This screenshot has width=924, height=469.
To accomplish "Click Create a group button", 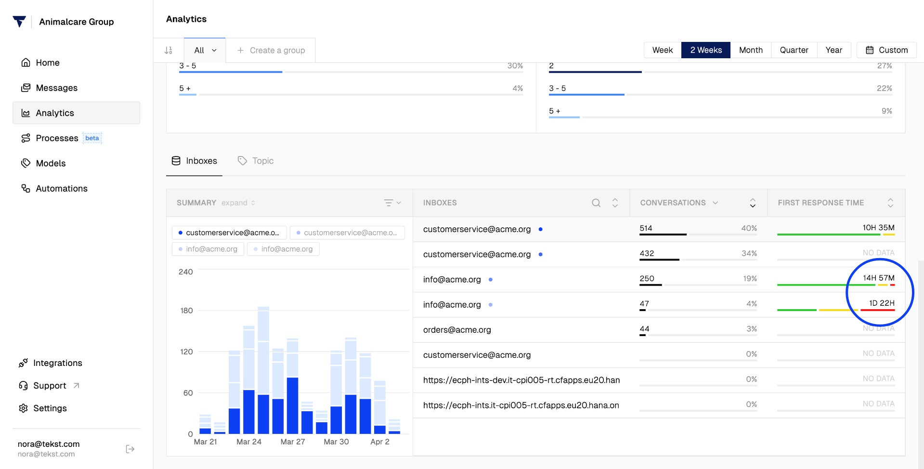I will (271, 50).
